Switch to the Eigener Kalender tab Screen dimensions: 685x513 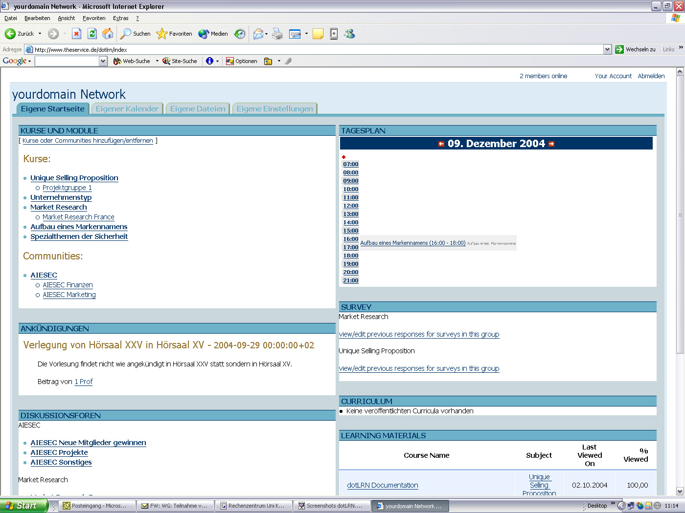tap(127, 108)
